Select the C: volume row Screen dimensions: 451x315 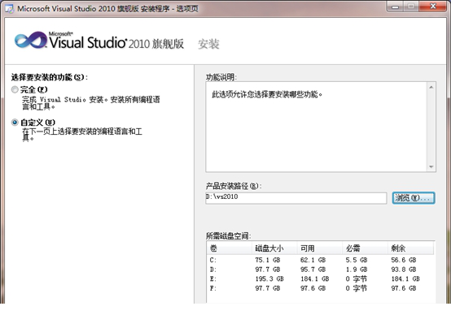pos(320,260)
